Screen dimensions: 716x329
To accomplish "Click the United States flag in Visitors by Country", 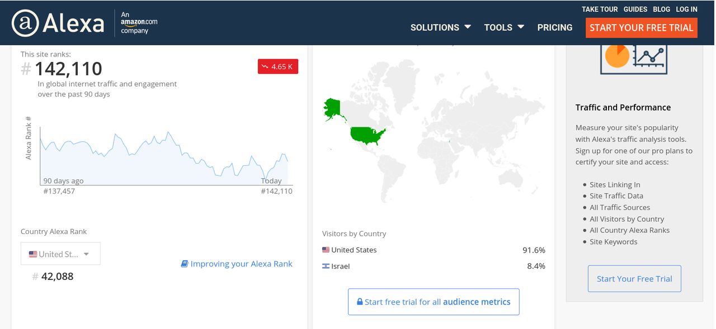I will [326, 250].
